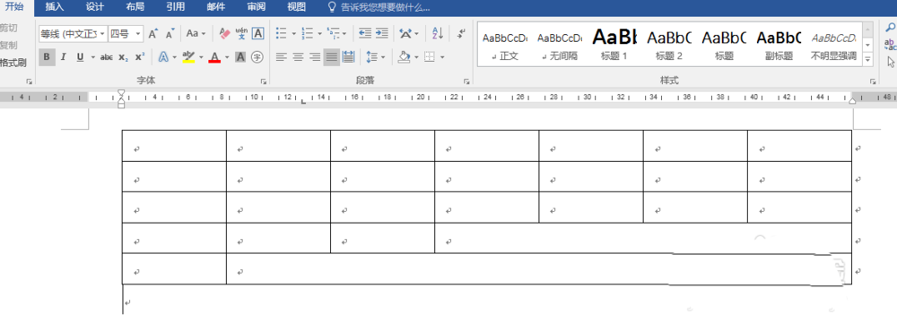Switch to the 引用 tab
Screen dimensions: 897x331
pyautogui.click(x=175, y=7)
